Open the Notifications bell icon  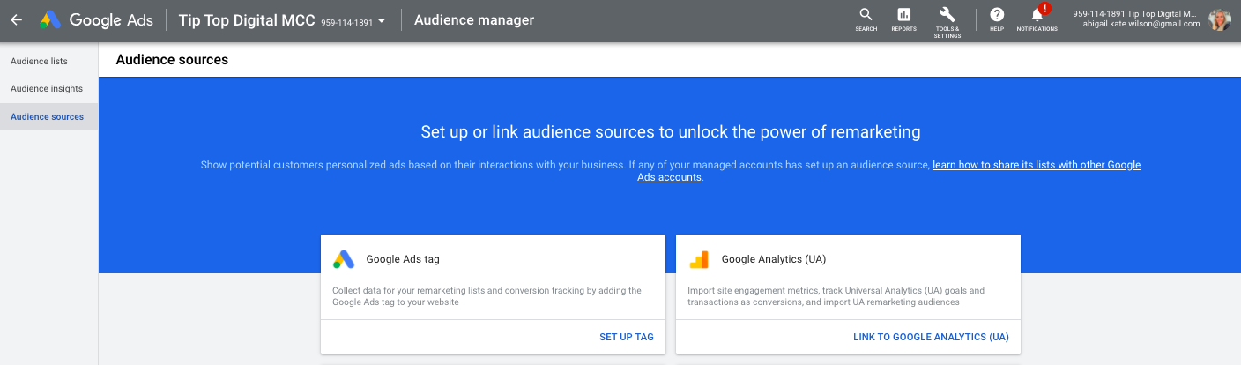click(1037, 14)
